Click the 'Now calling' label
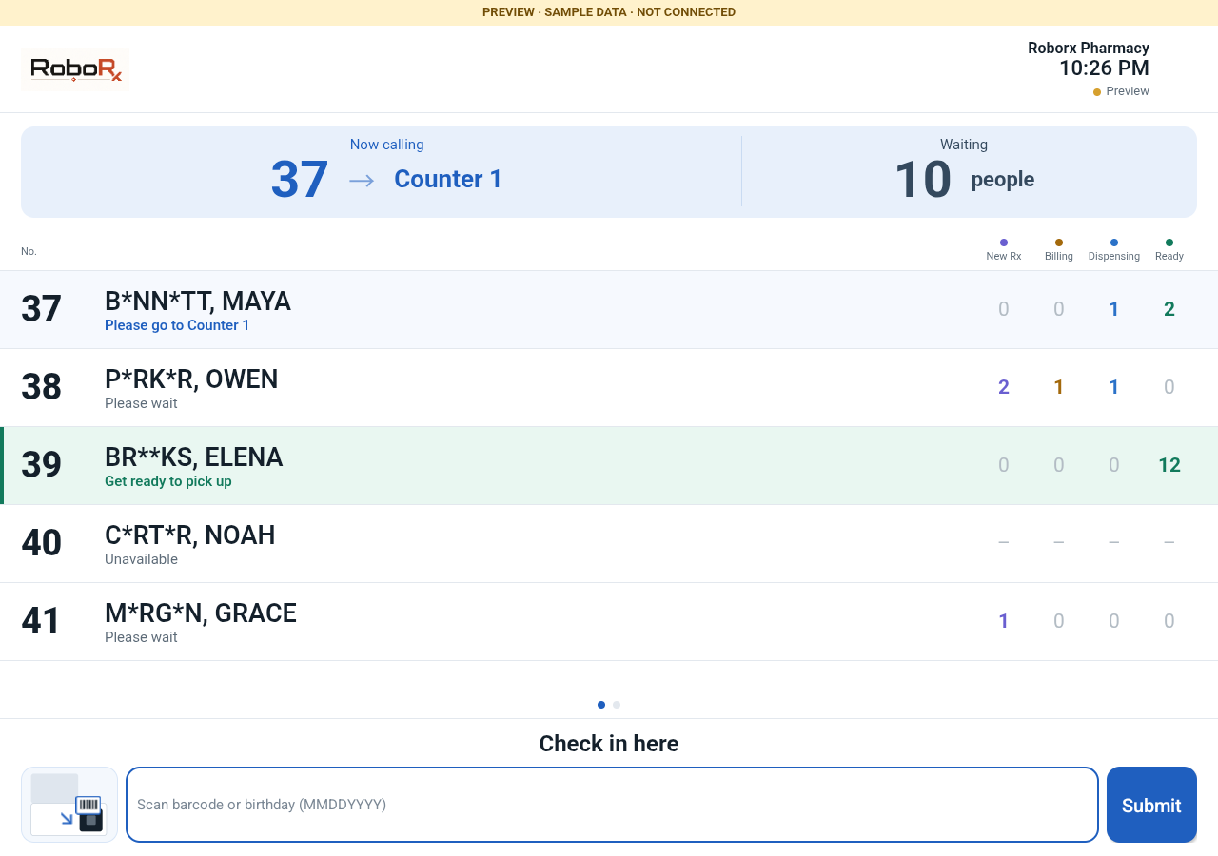Image resolution: width=1218 pixels, height=856 pixels. click(387, 145)
